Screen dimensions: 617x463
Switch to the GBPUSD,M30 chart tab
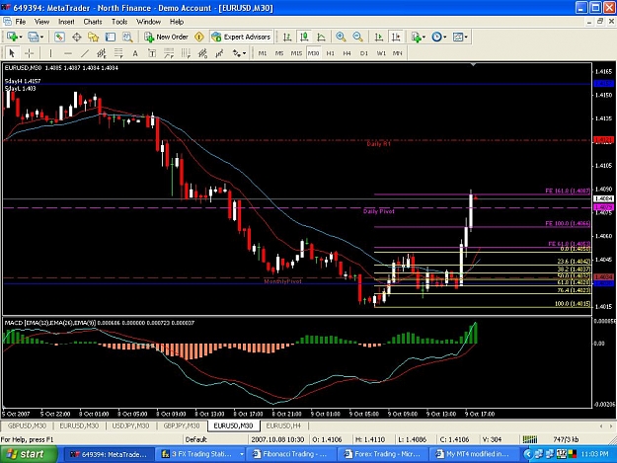tap(27, 425)
